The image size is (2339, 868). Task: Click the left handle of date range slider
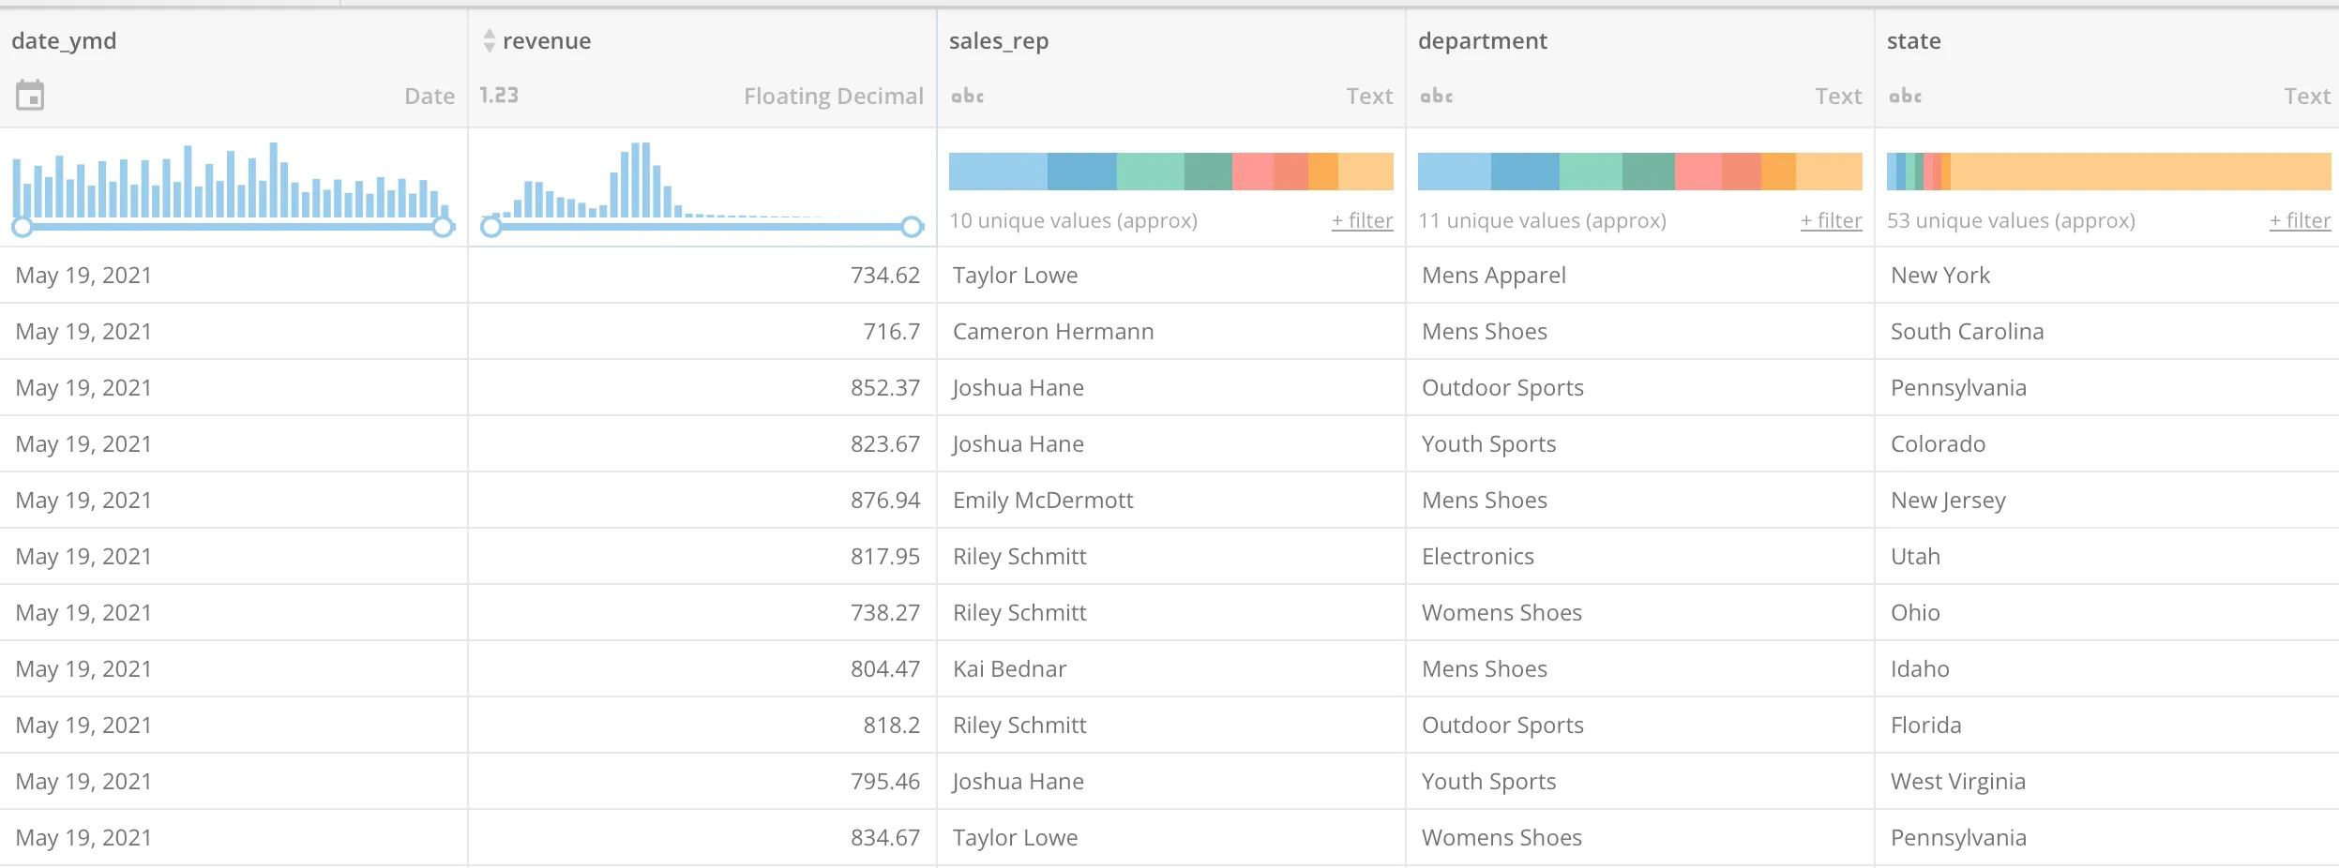pos(23,227)
